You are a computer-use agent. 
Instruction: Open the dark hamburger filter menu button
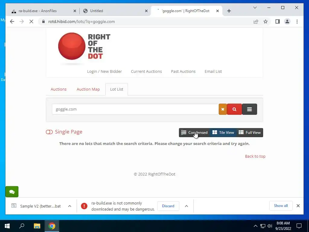point(250,109)
